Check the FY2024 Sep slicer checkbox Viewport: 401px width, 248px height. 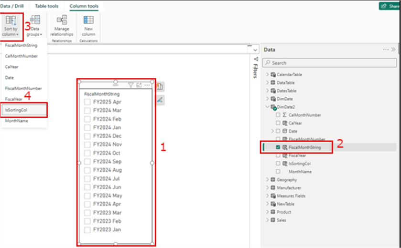[x=87, y=162]
